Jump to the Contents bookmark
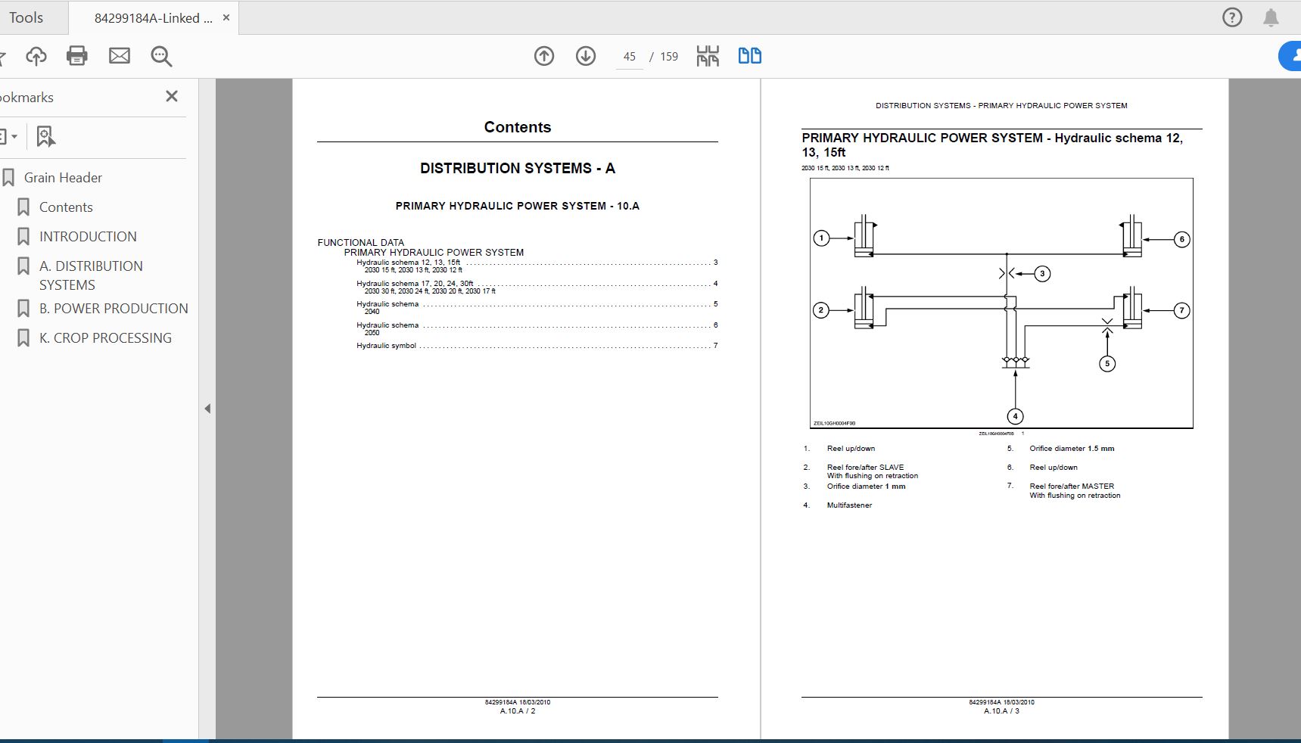The height and width of the screenshot is (743, 1301). (66, 207)
